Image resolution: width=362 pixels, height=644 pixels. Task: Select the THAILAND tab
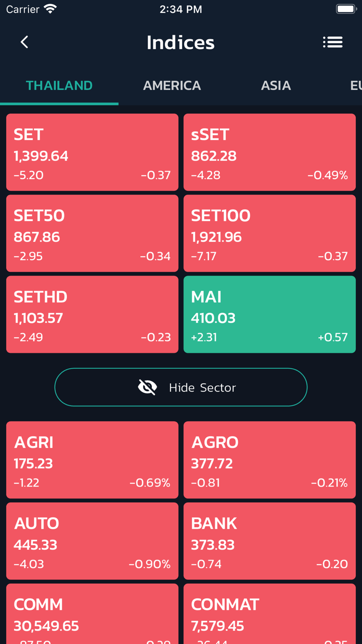click(x=59, y=86)
